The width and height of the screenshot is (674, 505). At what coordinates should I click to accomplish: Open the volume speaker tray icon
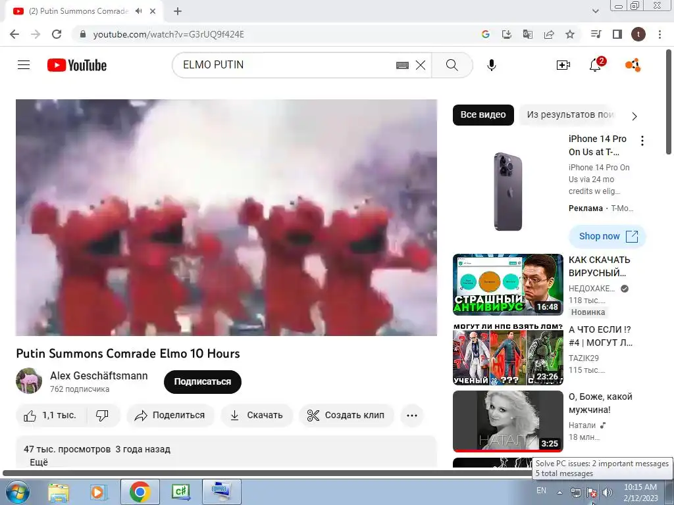pos(608,492)
